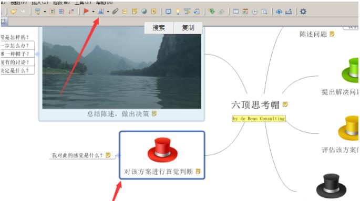Select the 总结陈述,做出决策 topic text

118,114
